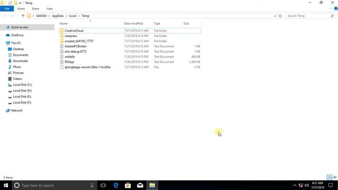Select Quick access in navigation pane
Image resolution: width=338 pixels, height=190 pixels.
tap(20, 27)
